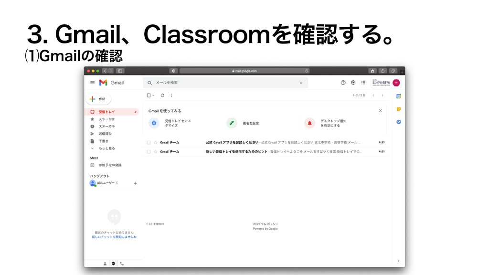Click Safari's home icon
Screen dimensions: 489x275
372,71
